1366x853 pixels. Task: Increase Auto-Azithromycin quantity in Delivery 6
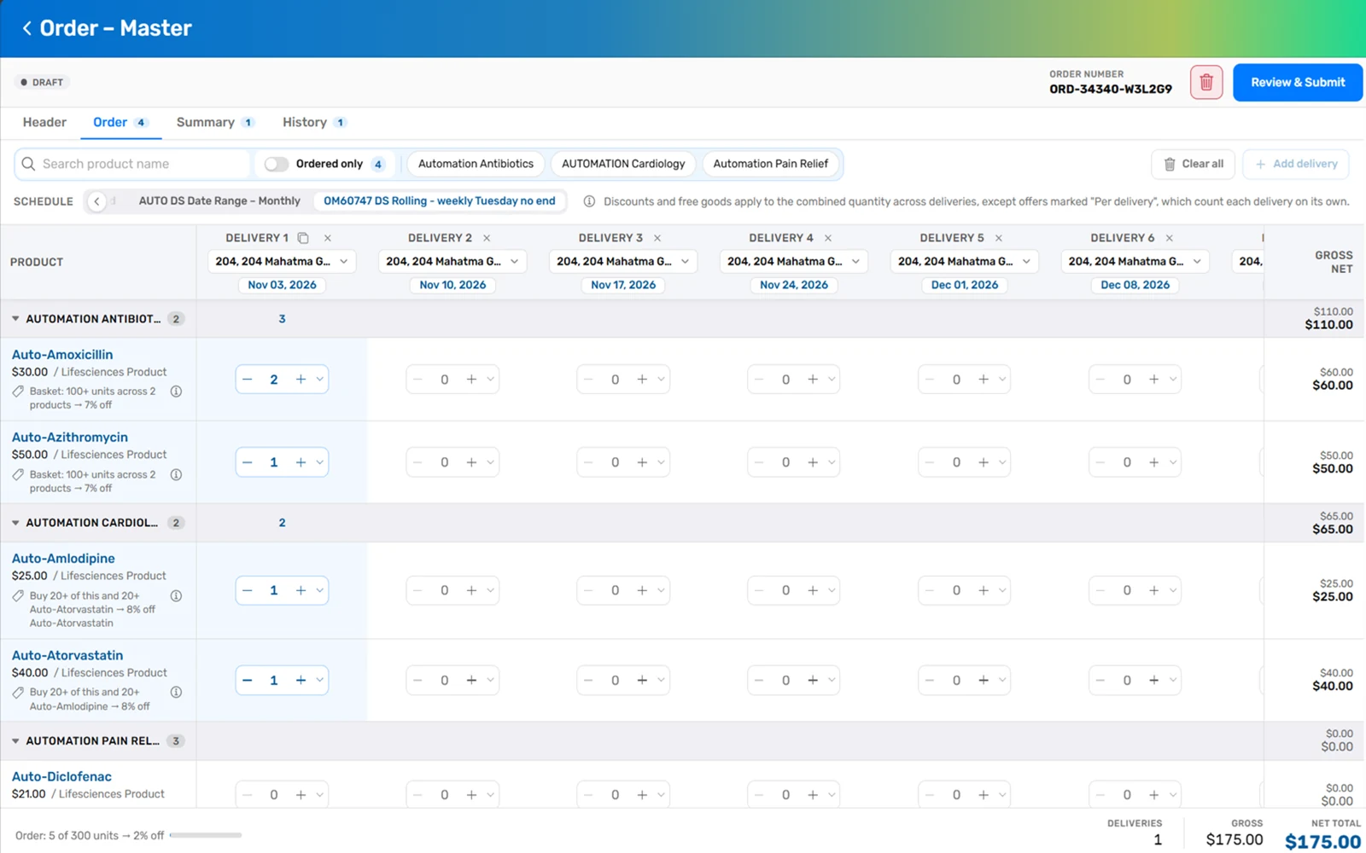[x=1154, y=462]
